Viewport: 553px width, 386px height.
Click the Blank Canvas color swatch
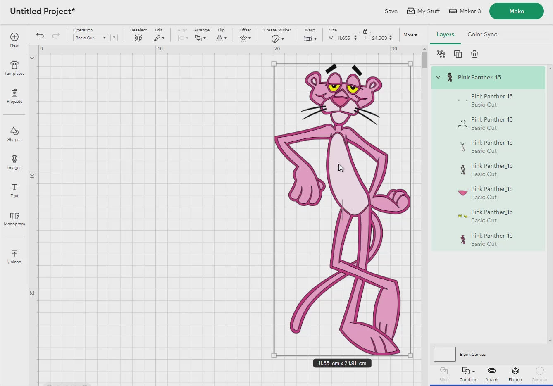445,354
